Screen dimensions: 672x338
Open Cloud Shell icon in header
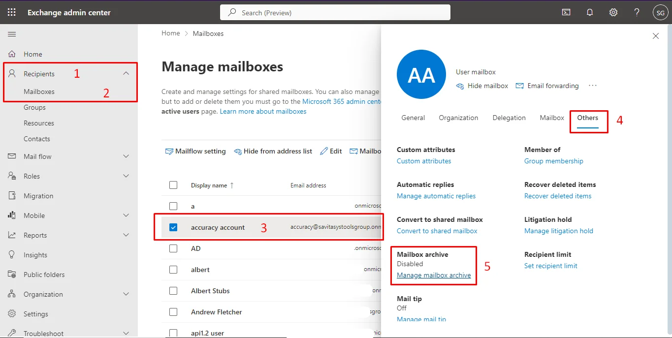click(x=566, y=12)
